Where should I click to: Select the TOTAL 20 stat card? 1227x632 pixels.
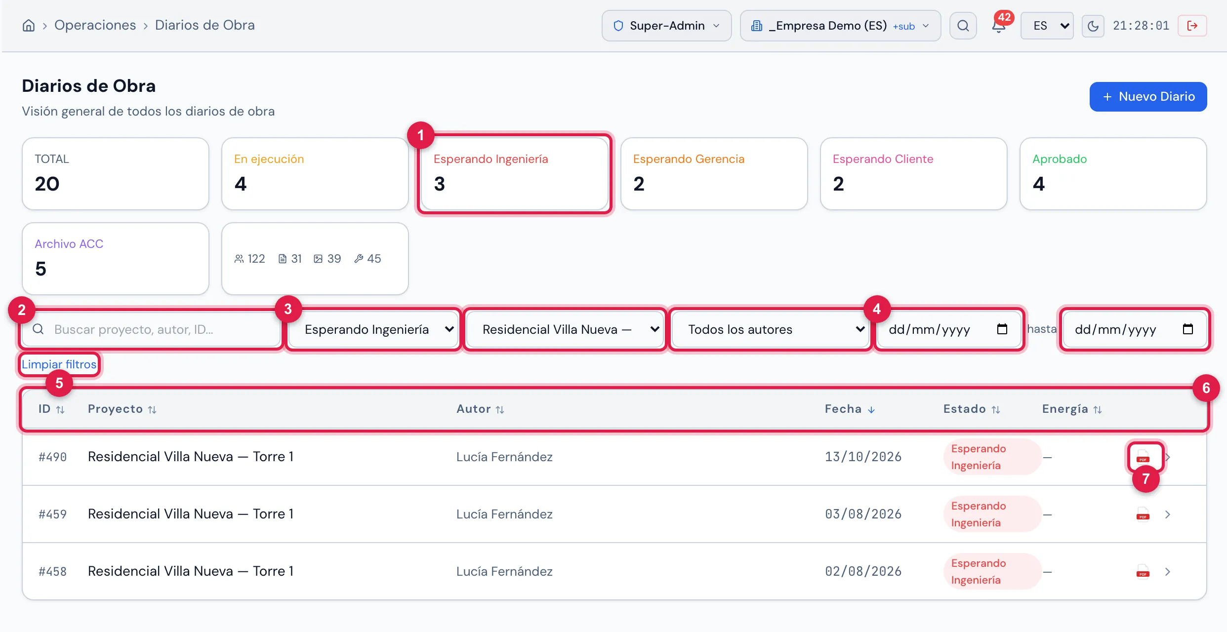(116, 174)
